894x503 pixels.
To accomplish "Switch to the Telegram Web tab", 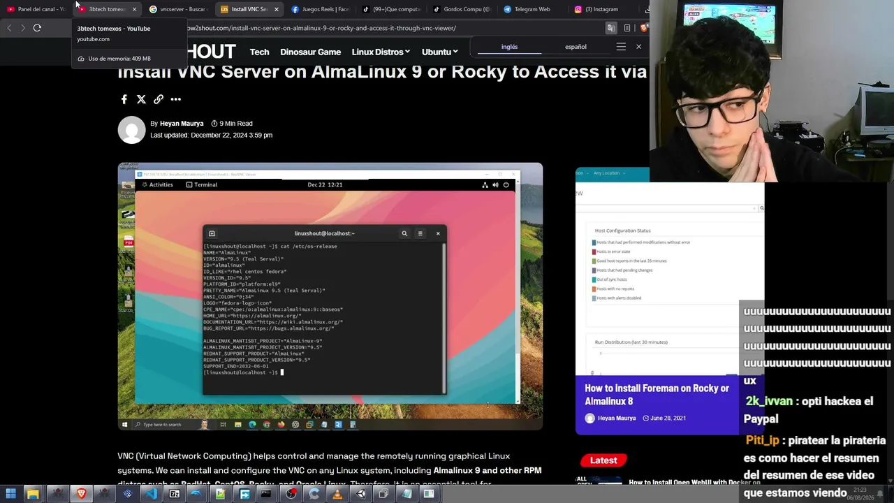I will (532, 9).
